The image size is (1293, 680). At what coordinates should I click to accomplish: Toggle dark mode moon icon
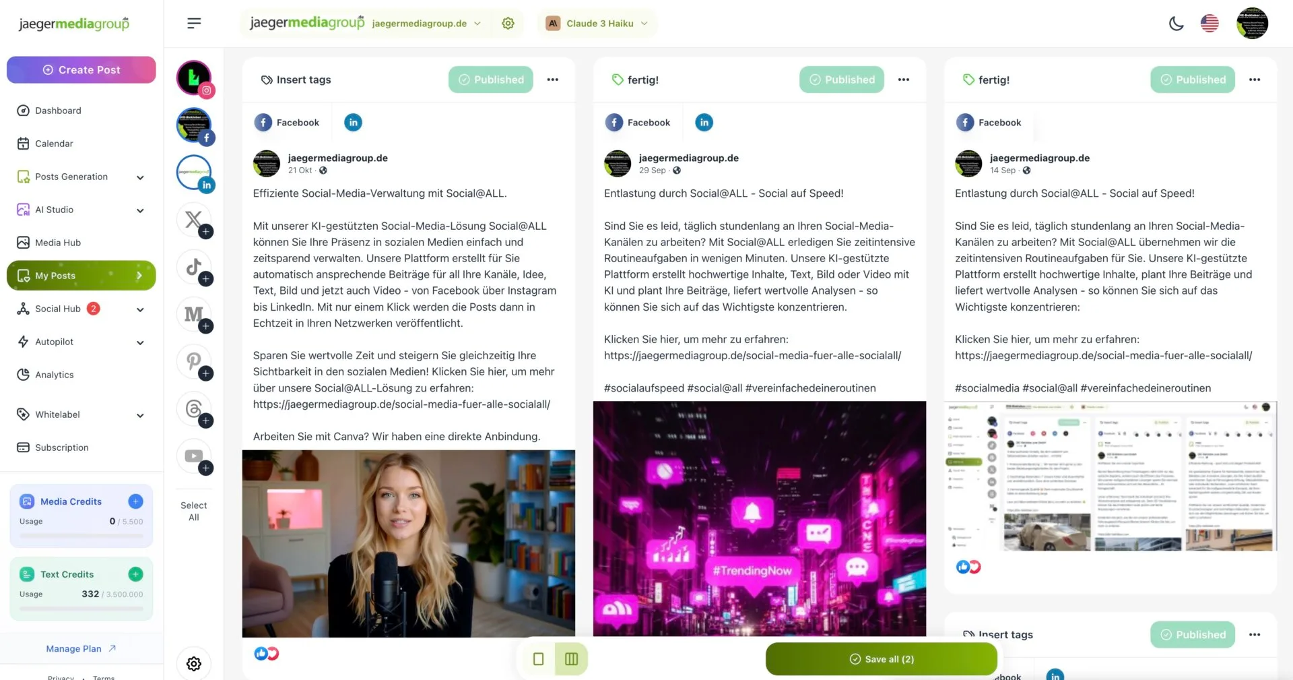1176,24
